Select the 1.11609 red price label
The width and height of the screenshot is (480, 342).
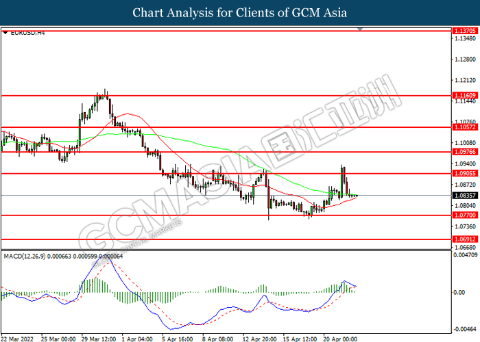[465, 96]
